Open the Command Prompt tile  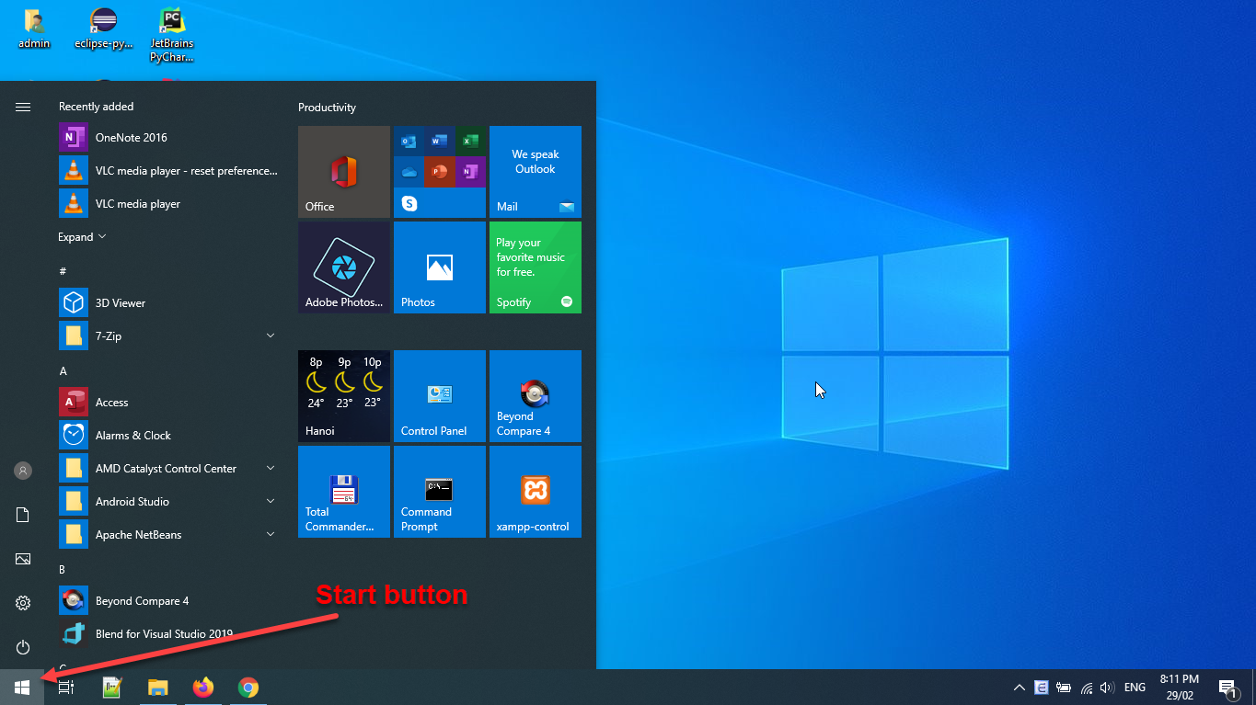[x=440, y=492]
